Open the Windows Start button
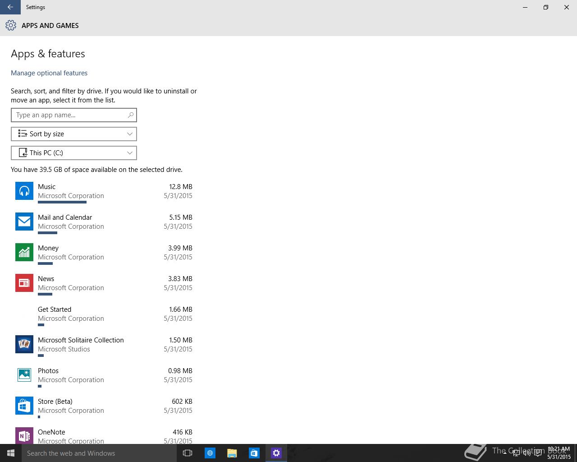Viewport: 577px width, 462px height. [11, 453]
